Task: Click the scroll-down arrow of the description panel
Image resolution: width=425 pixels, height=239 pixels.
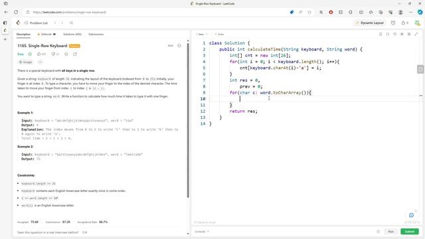Action: tap(188, 234)
